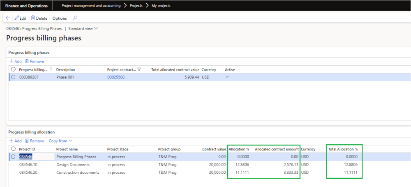Click the search magnifier icon in toolbar
Screen dimensions: 411x187
[75, 18]
